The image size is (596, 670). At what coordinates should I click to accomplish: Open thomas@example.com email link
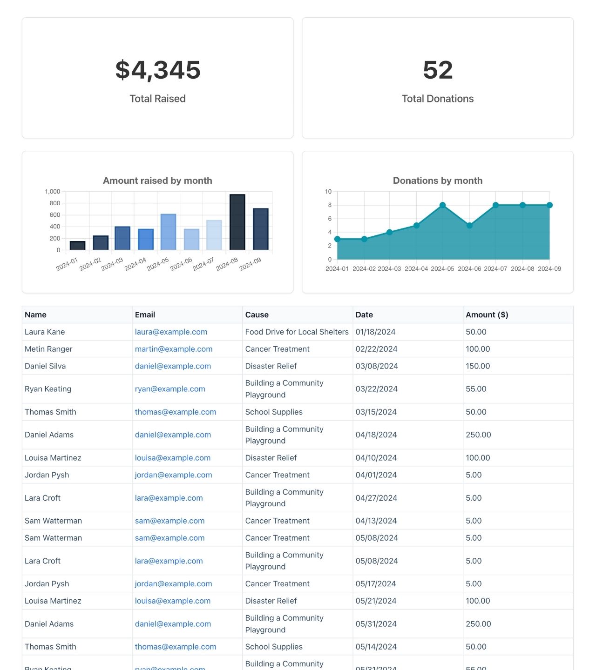(175, 412)
